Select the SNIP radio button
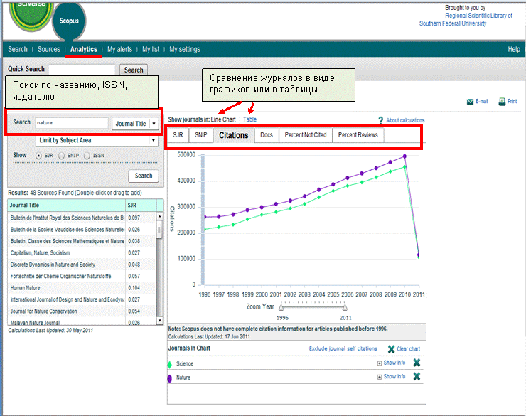Viewport: 526px width, 416px height. [x=61, y=156]
